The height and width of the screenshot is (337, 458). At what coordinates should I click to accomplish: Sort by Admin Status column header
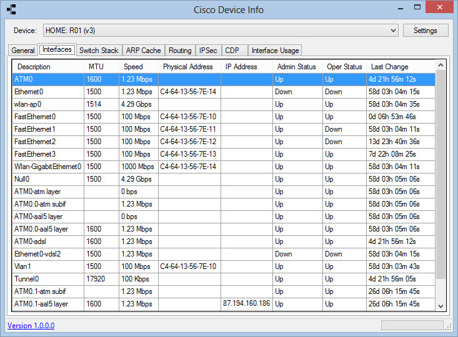(297, 67)
